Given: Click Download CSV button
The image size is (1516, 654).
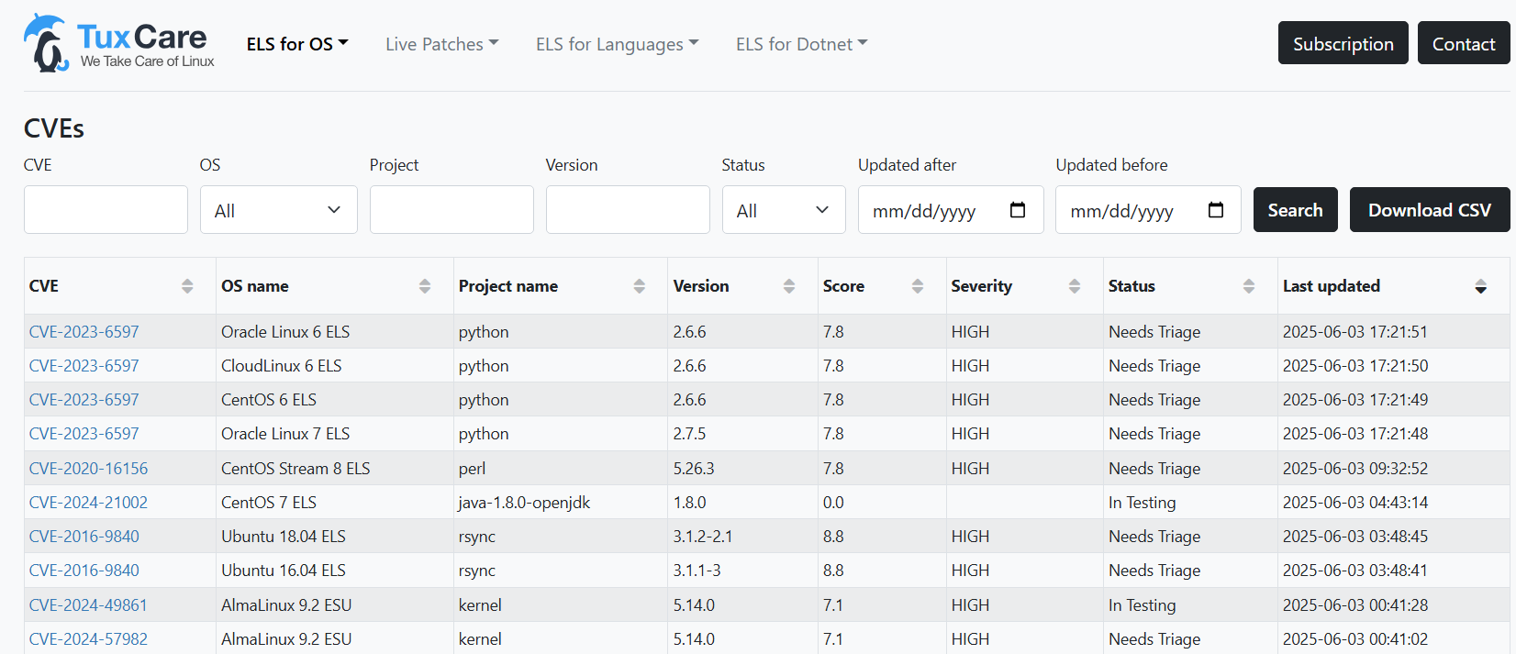Looking at the screenshot, I should [x=1429, y=210].
